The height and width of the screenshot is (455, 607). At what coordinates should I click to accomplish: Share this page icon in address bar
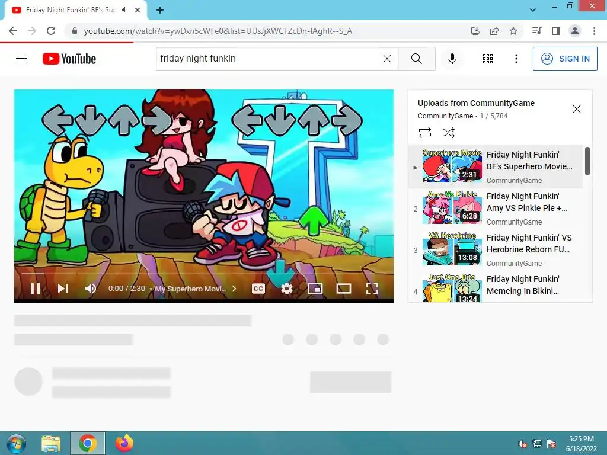click(x=494, y=31)
